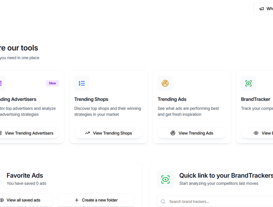Click the megaphone icon at top right
This screenshot has height=207, width=273.
(x=262, y=9)
